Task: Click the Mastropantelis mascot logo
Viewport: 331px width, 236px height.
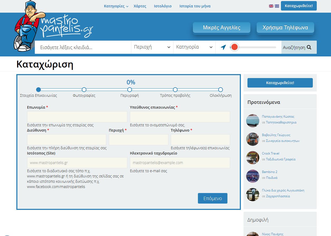Action: [x=53, y=26]
